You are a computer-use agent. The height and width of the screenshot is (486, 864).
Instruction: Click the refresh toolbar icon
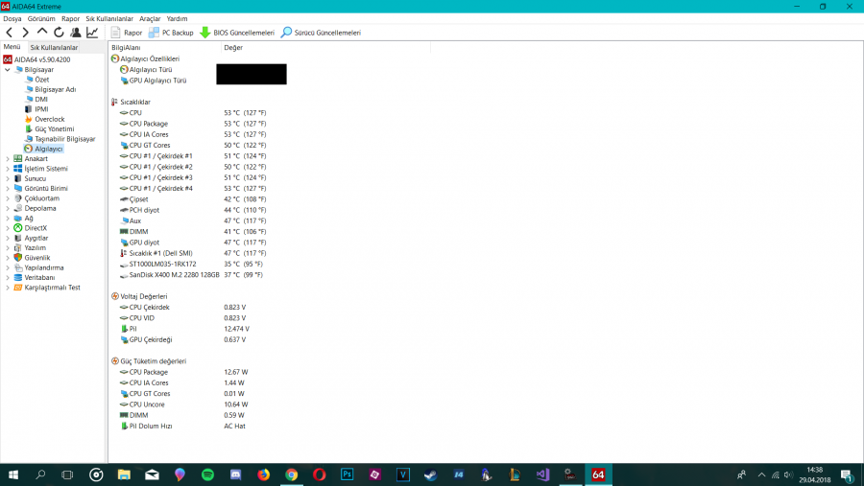click(59, 33)
